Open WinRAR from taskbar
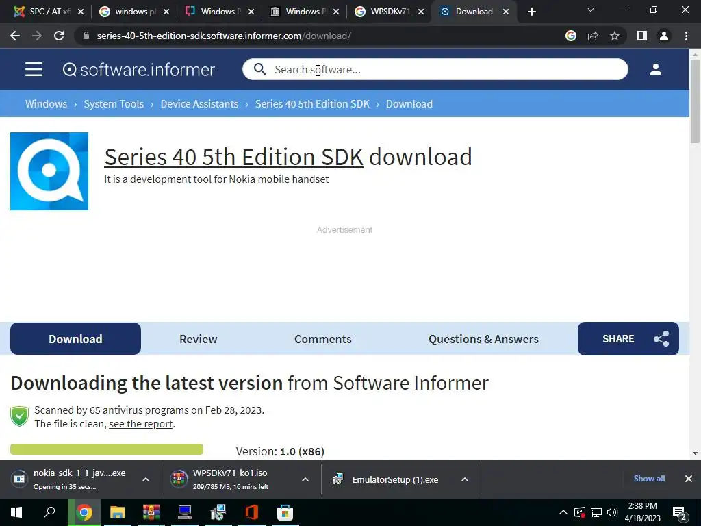701x526 pixels. pyautogui.click(x=151, y=512)
